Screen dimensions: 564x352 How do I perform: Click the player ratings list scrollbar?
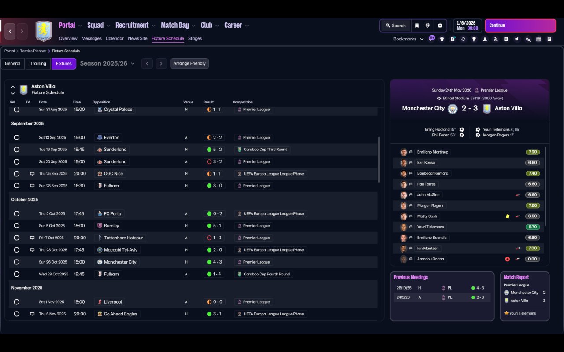click(x=545, y=186)
